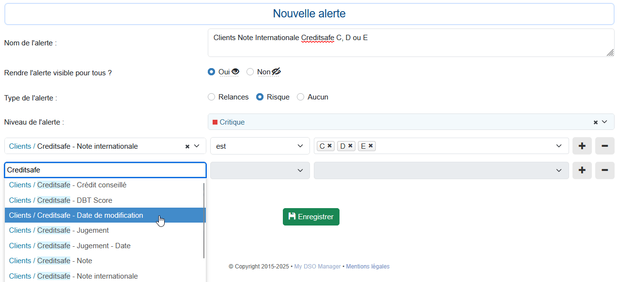Open the Mentions légales link

(x=368, y=266)
